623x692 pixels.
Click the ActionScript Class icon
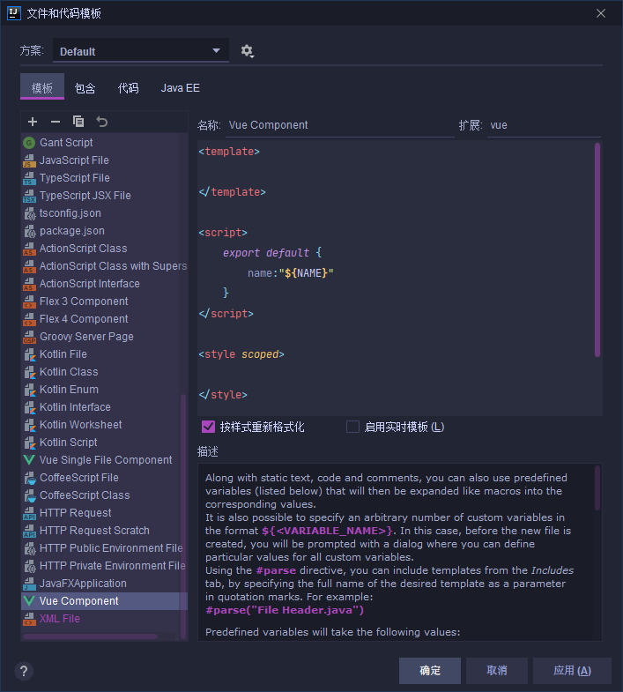(x=29, y=249)
